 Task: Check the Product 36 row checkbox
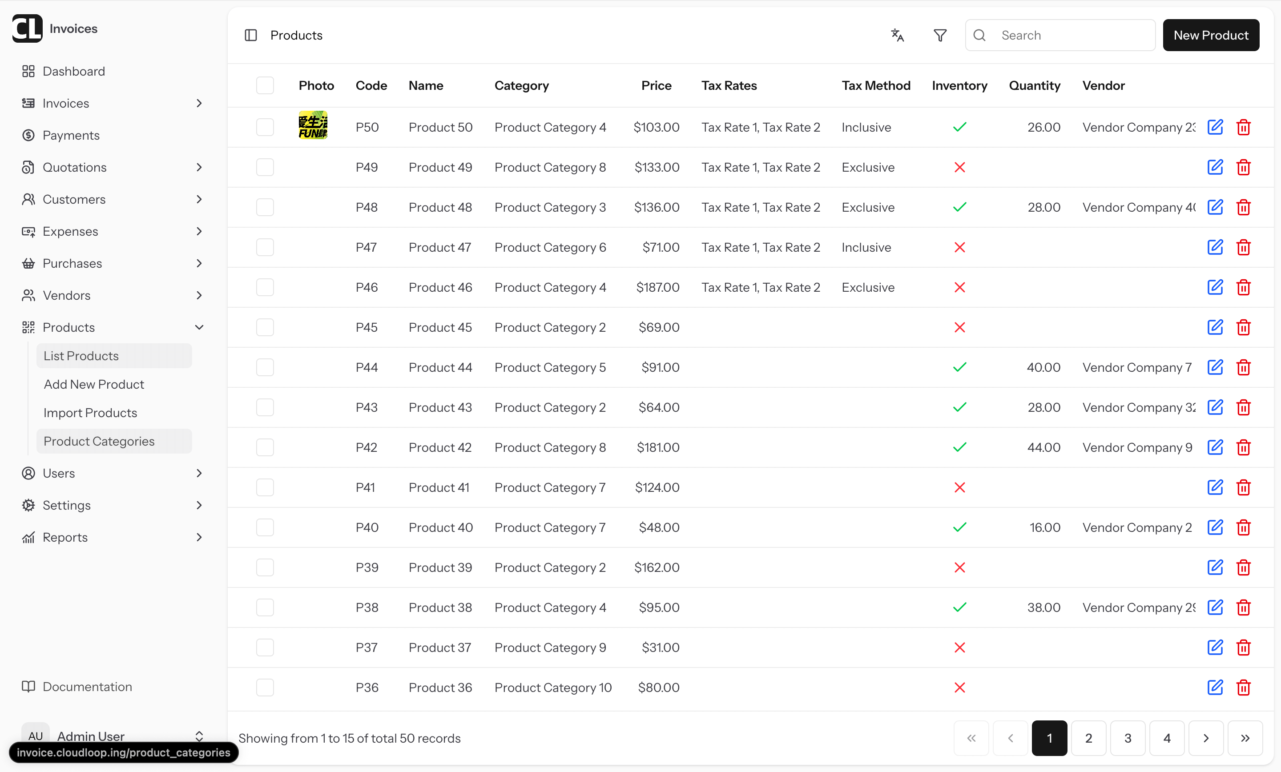[265, 688]
